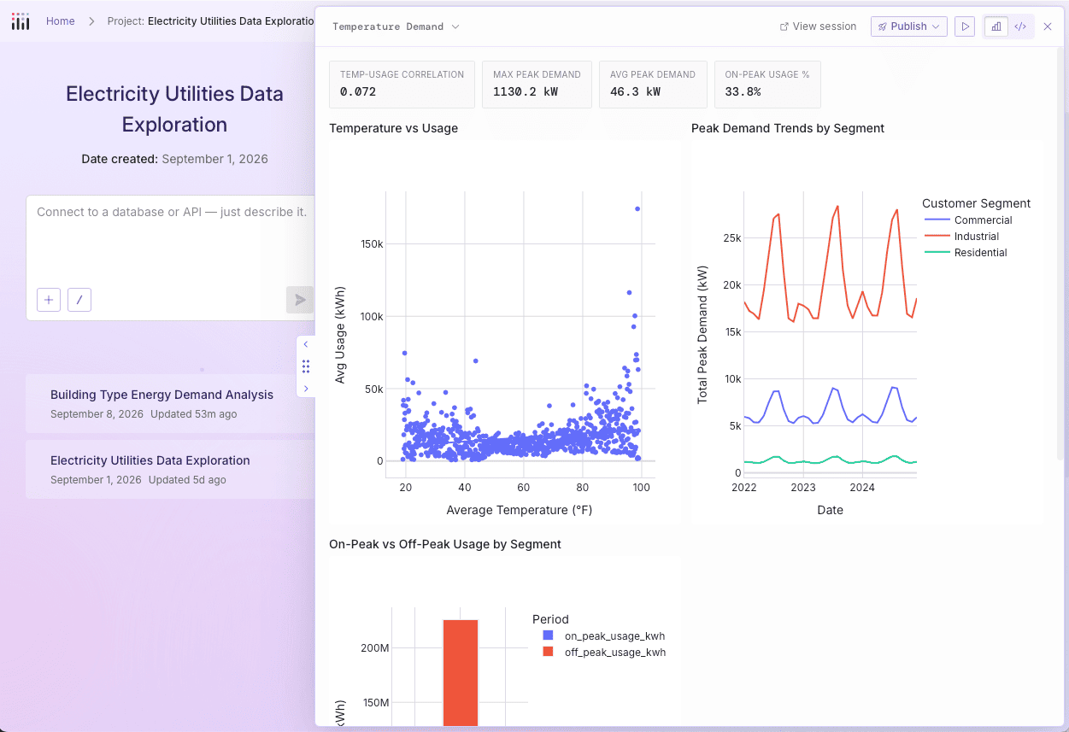Click the MAX PEAK DEMAND metric card

point(537,84)
